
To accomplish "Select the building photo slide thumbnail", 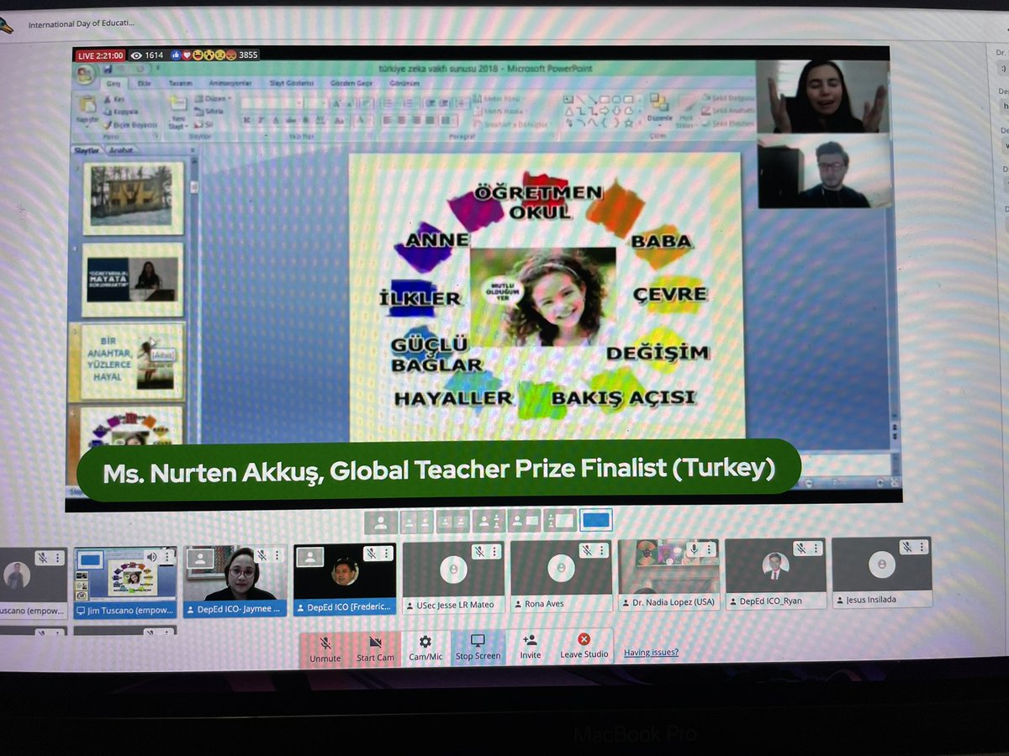I will pos(131,197).
